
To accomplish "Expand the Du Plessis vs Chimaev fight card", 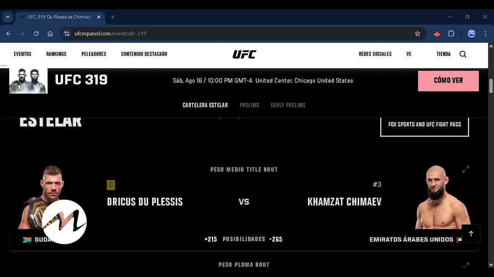I will tap(466, 169).
